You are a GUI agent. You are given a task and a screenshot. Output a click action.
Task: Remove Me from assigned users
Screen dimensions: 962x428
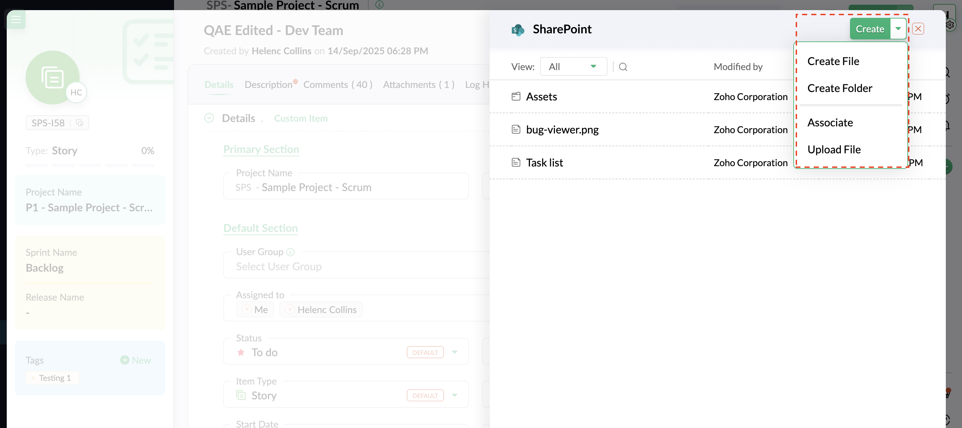(x=247, y=309)
